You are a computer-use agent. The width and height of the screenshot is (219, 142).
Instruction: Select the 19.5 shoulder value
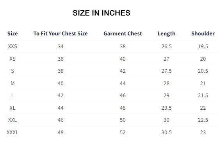tap(203, 46)
